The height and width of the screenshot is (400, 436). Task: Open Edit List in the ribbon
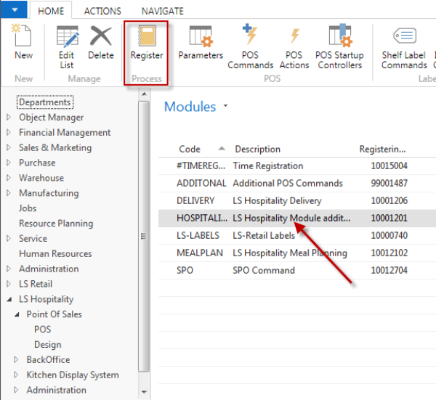tap(67, 47)
